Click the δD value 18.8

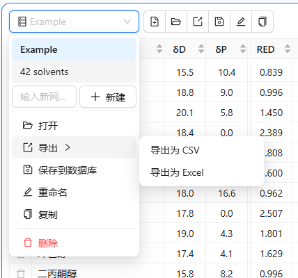click(185, 92)
